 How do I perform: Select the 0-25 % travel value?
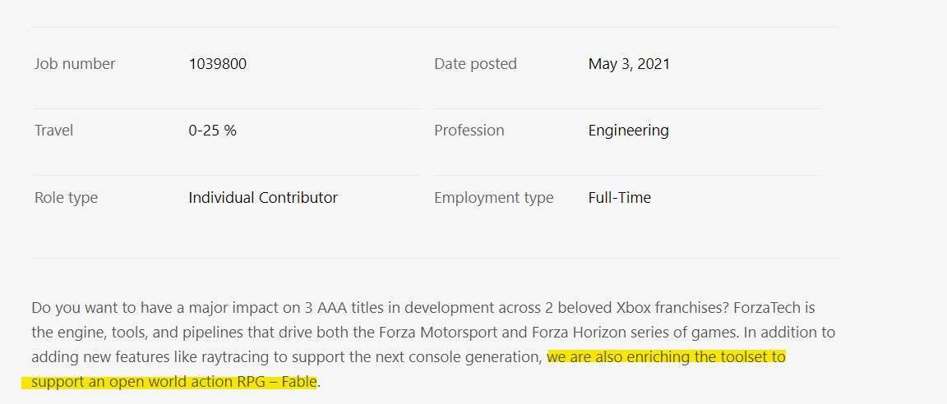coord(212,131)
